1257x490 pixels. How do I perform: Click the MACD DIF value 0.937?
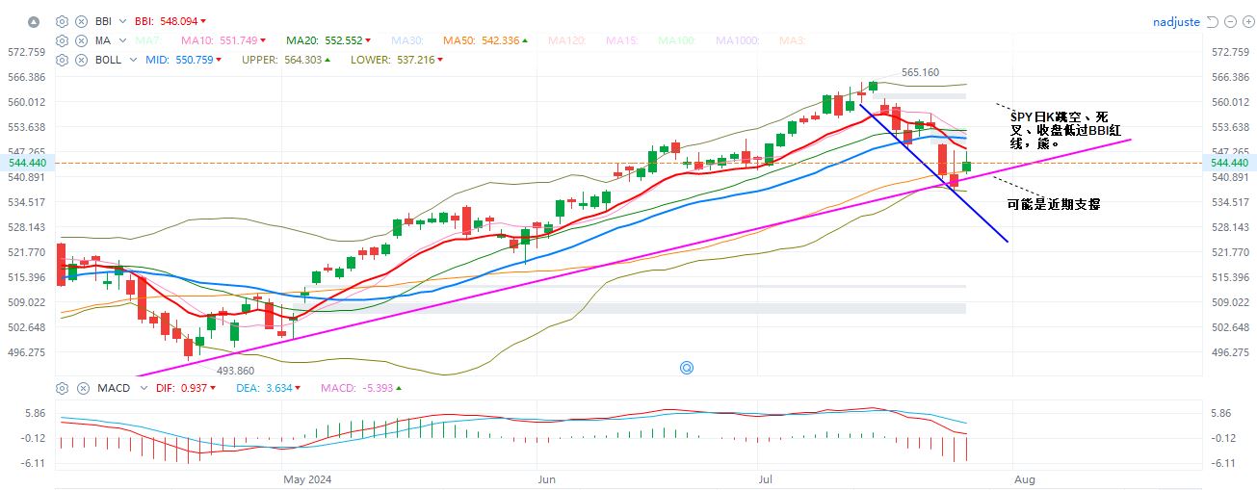pos(193,388)
